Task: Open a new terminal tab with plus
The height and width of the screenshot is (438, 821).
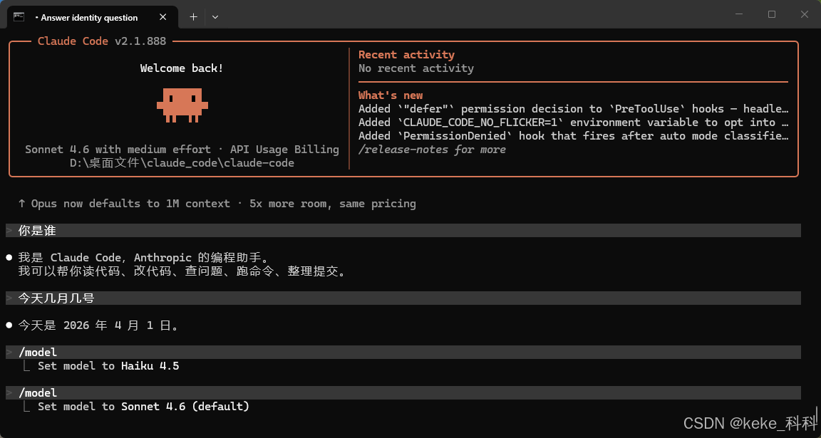Action: [x=193, y=17]
